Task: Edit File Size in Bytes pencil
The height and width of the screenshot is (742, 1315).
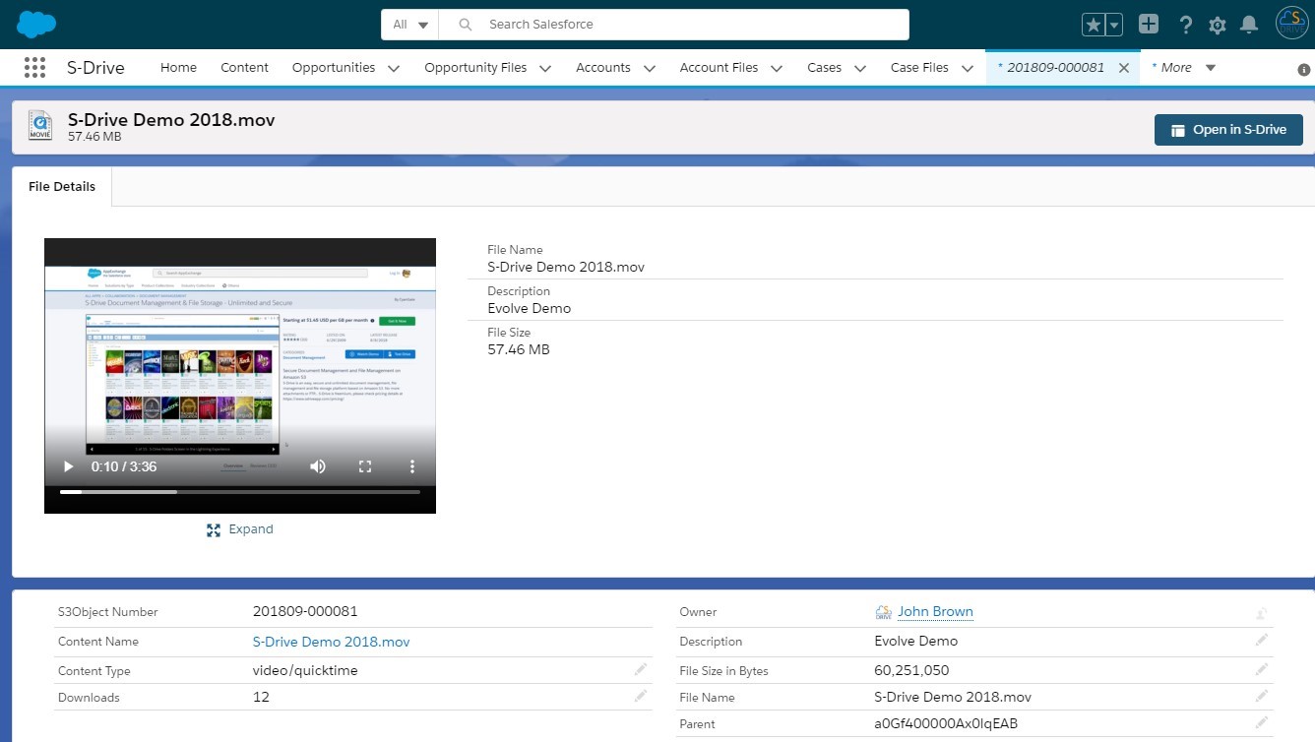Action: click(x=1262, y=669)
